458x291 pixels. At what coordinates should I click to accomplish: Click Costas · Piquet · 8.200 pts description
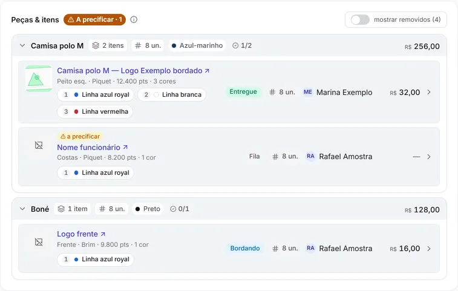coord(106,157)
